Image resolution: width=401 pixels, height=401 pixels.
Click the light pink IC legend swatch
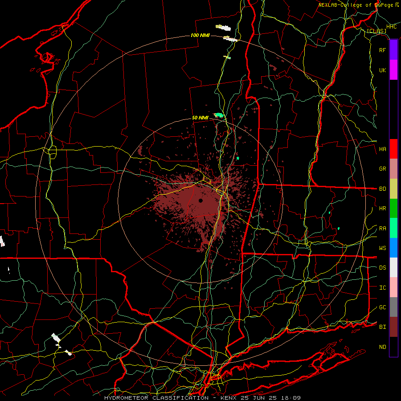tap(393, 287)
